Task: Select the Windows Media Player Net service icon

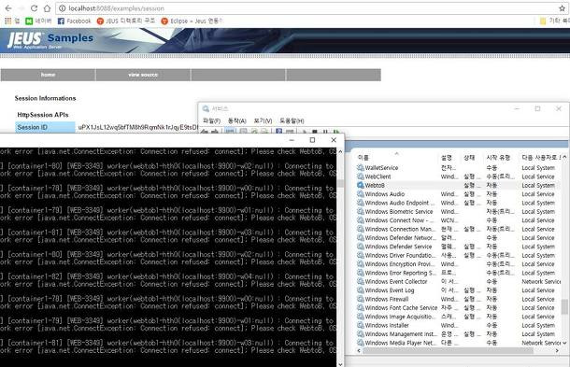Action: tap(361, 343)
